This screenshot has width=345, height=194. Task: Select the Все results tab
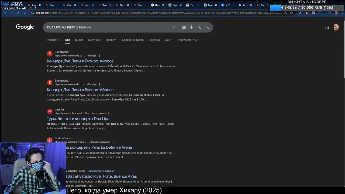(68, 40)
